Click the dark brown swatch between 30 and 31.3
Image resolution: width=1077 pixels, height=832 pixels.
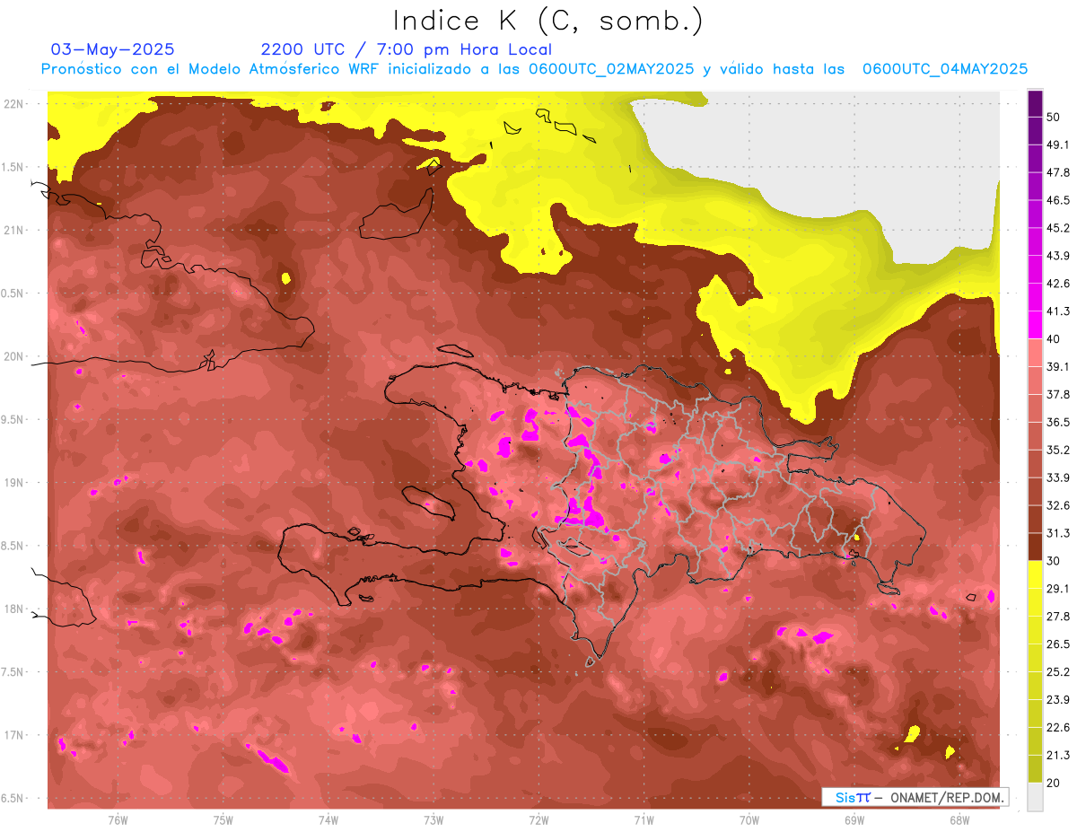point(1035,547)
